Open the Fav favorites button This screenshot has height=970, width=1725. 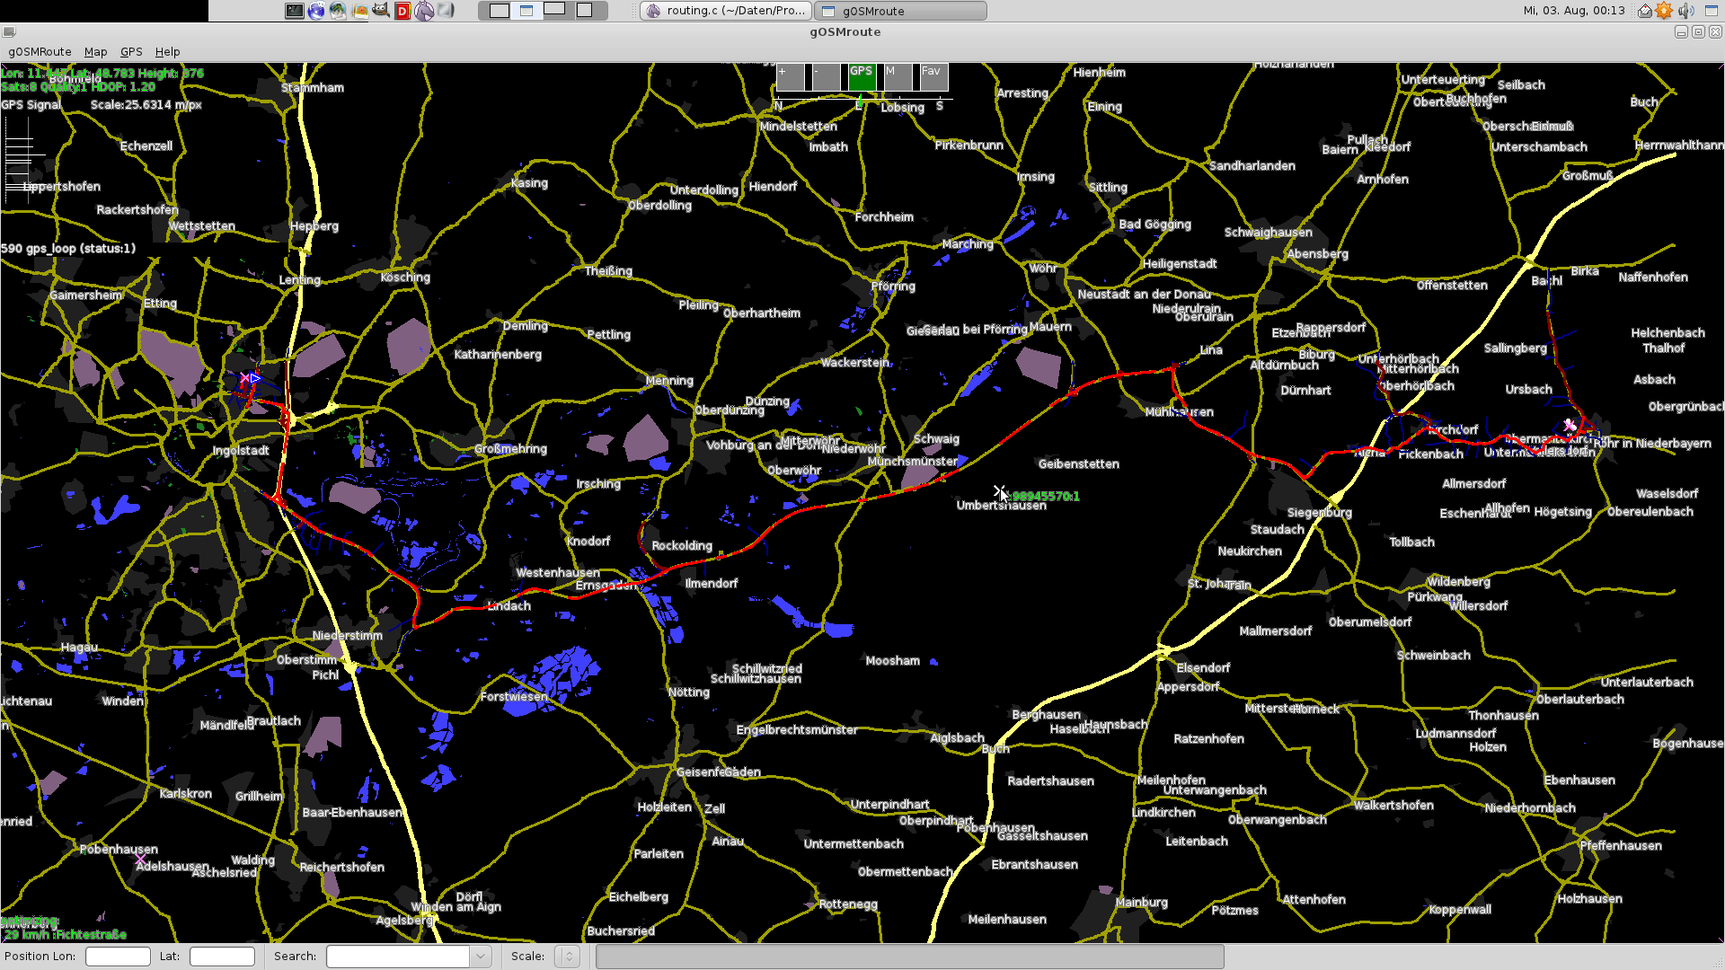tap(933, 77)
